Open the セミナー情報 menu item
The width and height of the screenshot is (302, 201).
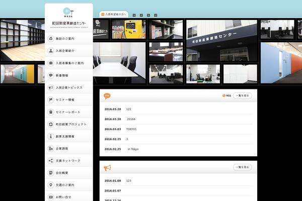tap(69, 99)
